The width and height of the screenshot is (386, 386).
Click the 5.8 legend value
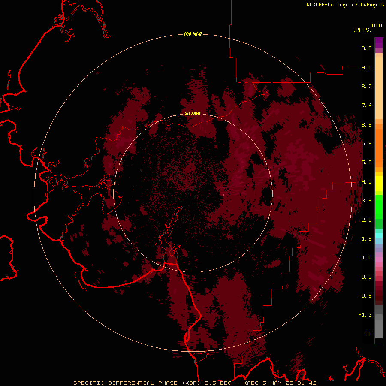[367, 144]
